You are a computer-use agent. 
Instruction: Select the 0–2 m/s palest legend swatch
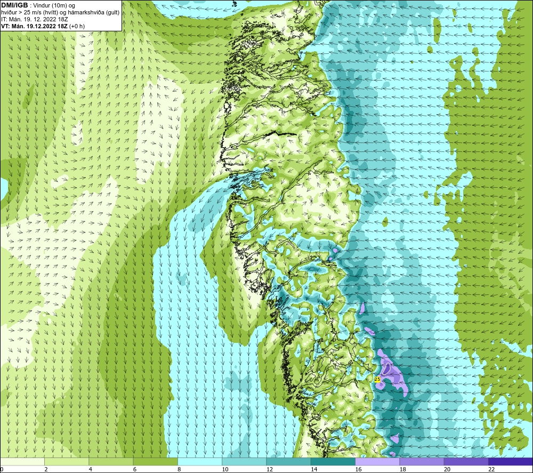pos(22,461)
